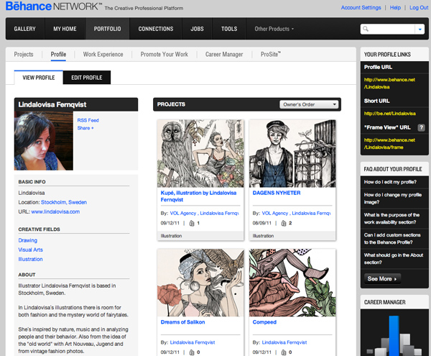Screen dimensions: 431x356
Task: Click the search magnifier icon
Action: [366, 29]
